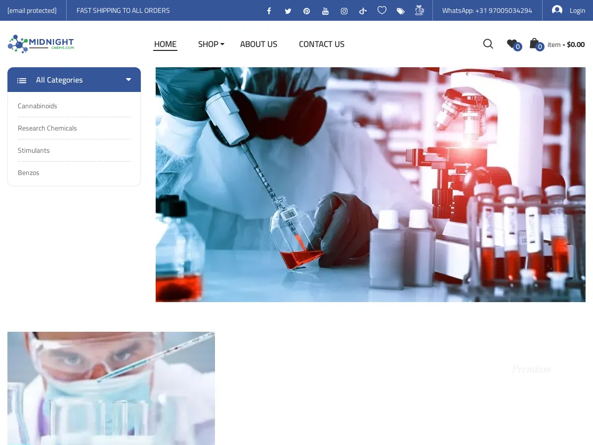This screenshot has height=445, width=593.
Task: Click the scientist with goggles thumbnail image
Action: point(111,388)
